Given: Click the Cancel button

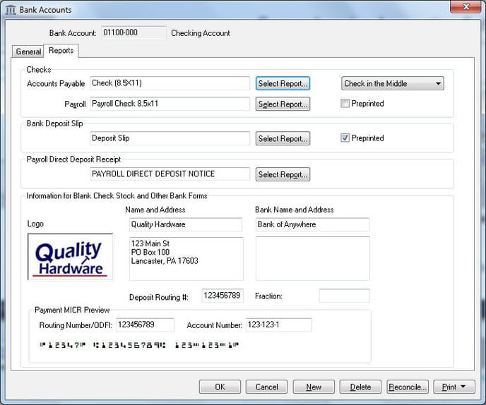Looking at the screenshot, I should click(266, 387).
